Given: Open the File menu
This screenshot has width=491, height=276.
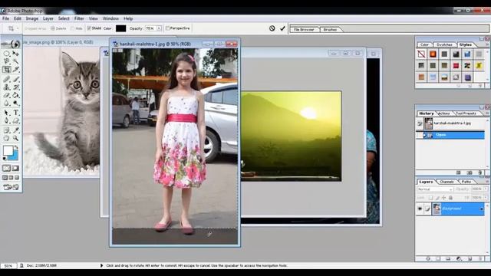Looking at the screenshot, I should coord(5,18).
